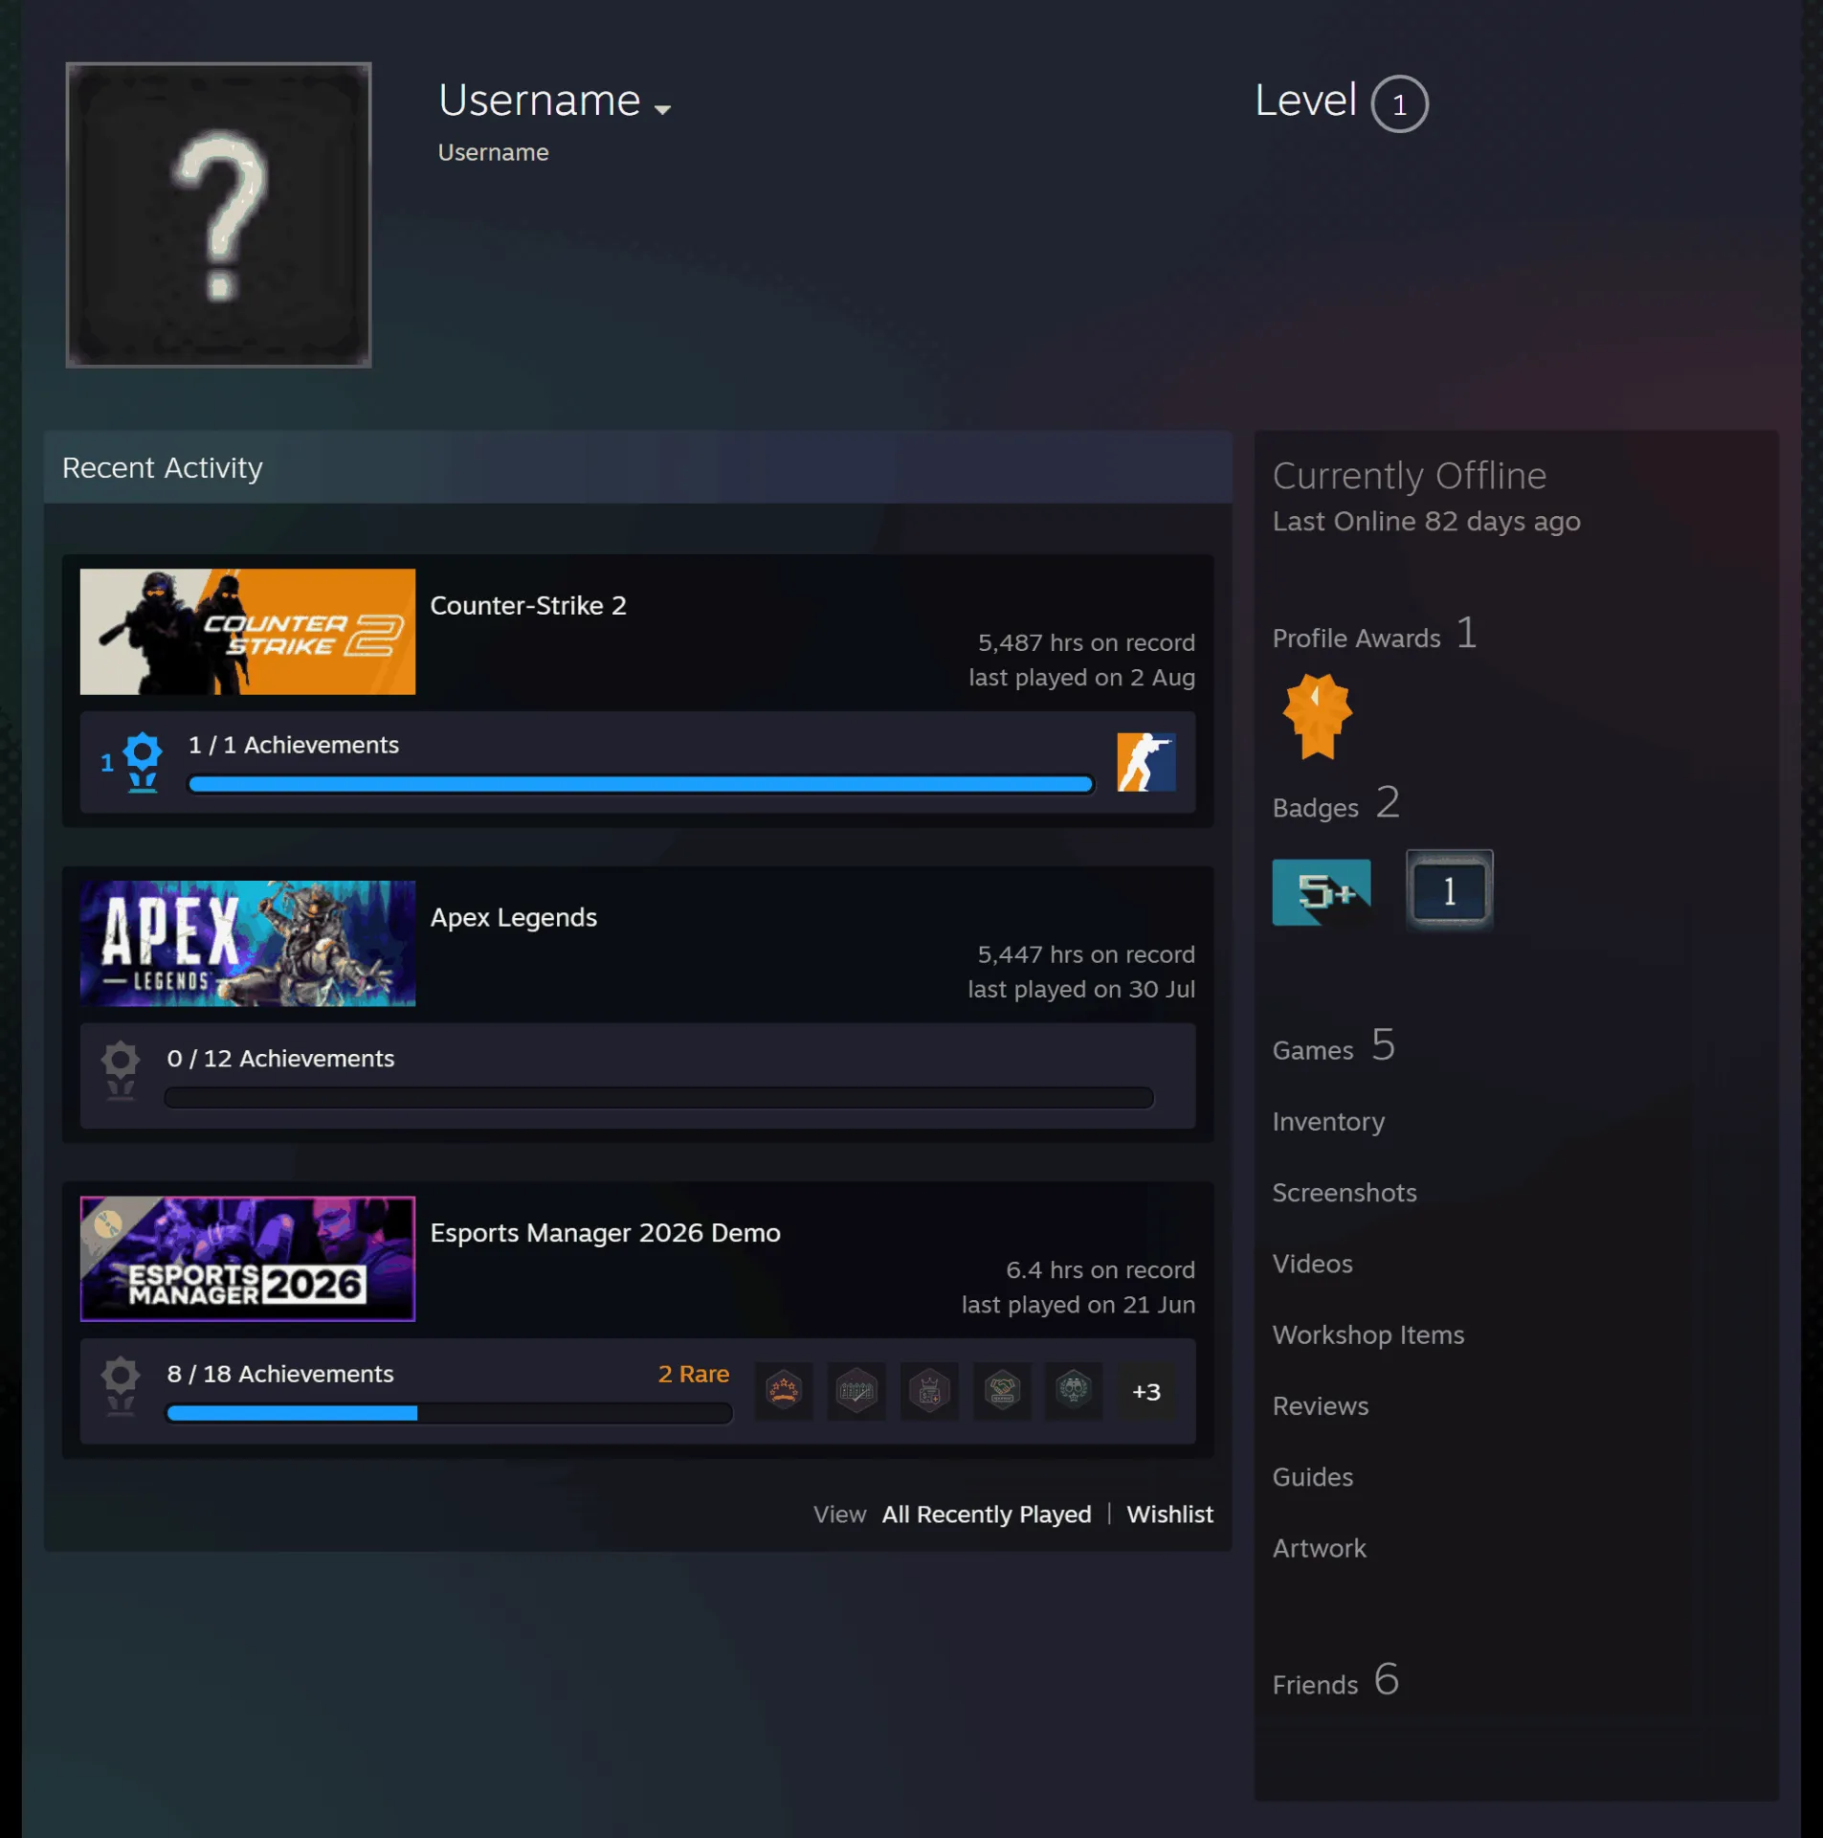Open the Guides link
This screenshot has height=1838, width=1823.
[1313, 1477]
